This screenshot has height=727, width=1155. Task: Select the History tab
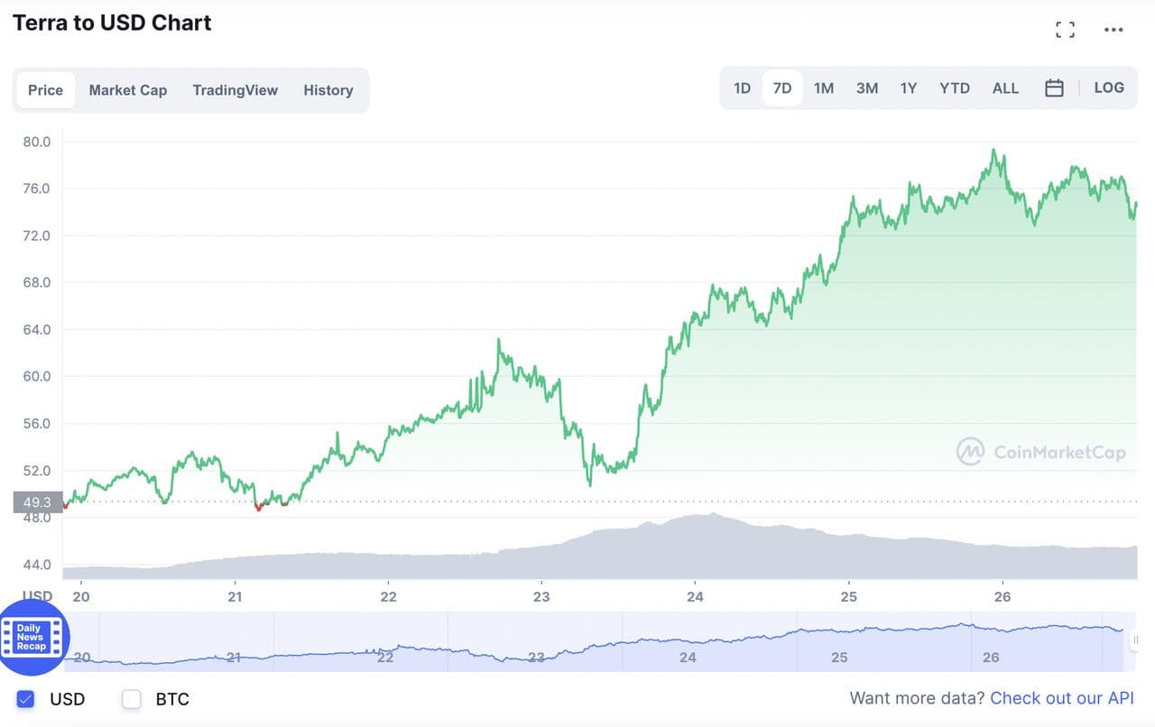(328, 90)
